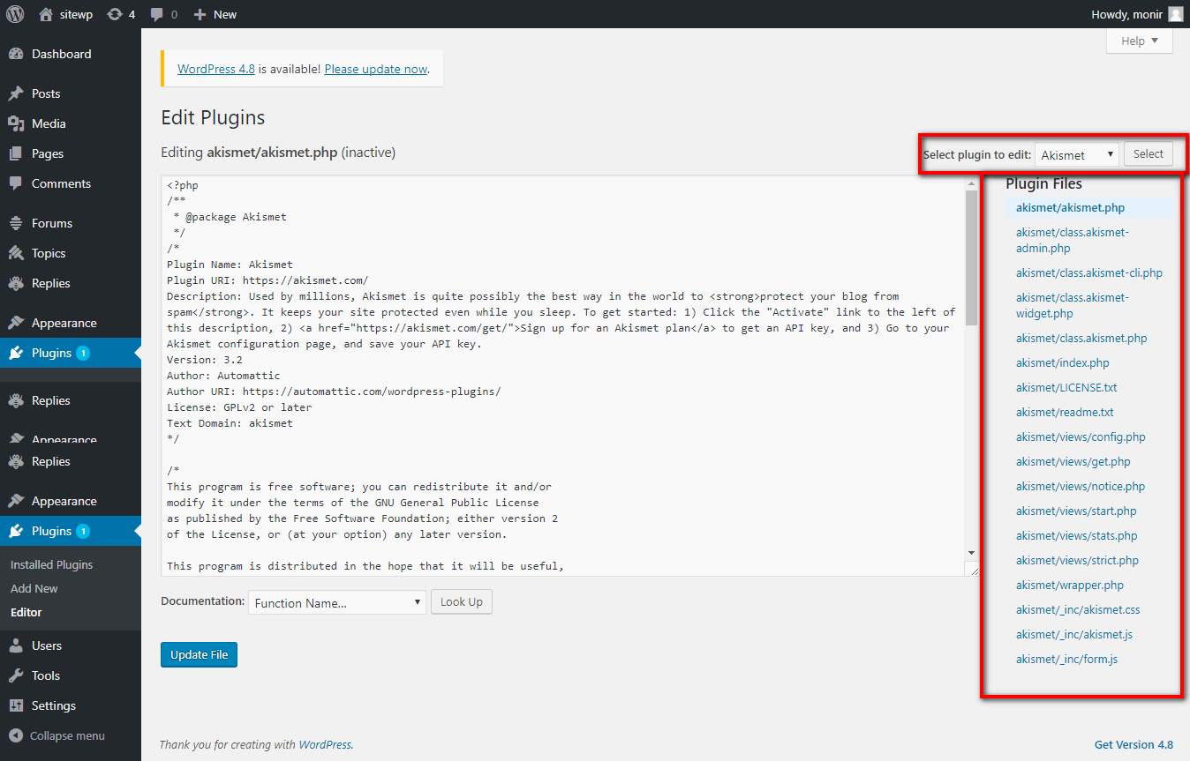This screenshot has width=1190, height=761.
Task: Open akismet/wrapper.php file
Action: tap(1070, 586)
